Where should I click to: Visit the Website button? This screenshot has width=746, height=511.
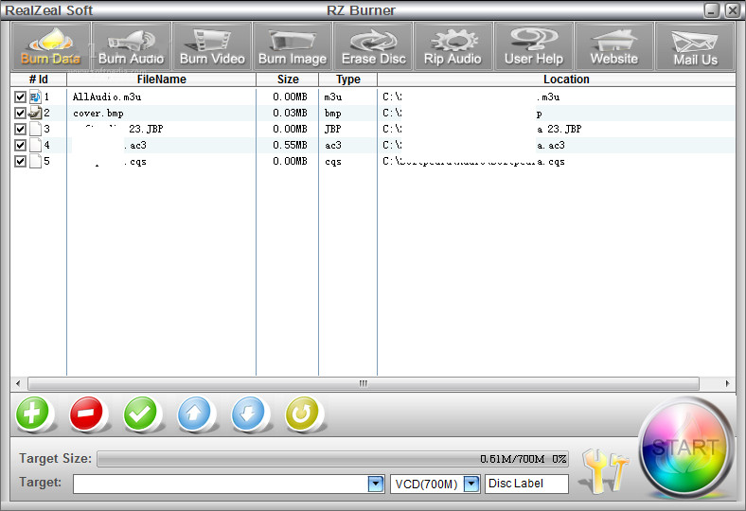click(614, 46)
